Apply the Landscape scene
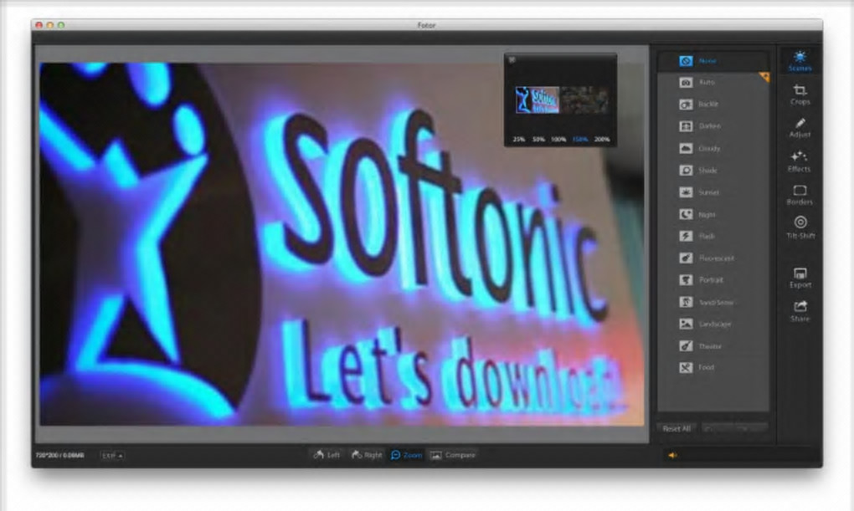854x511 pixels. (713, 324)
